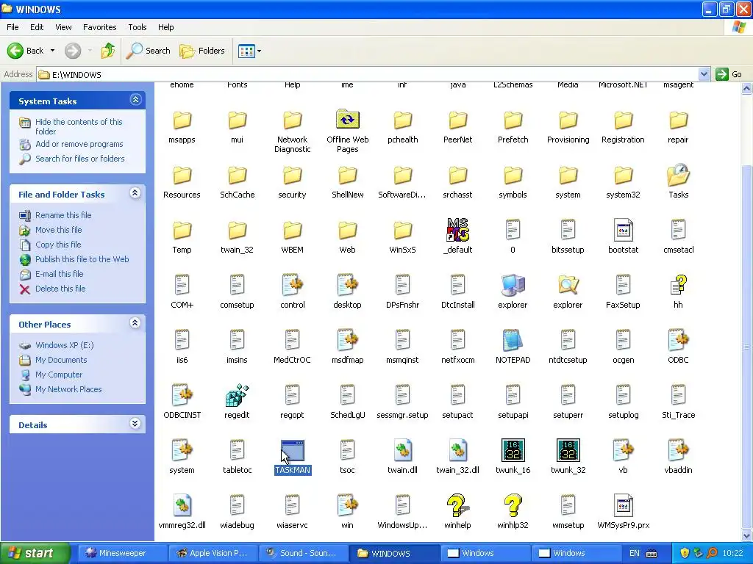Open the Views dropdown button
The image size is (753, 564).
tap(250, 51)
